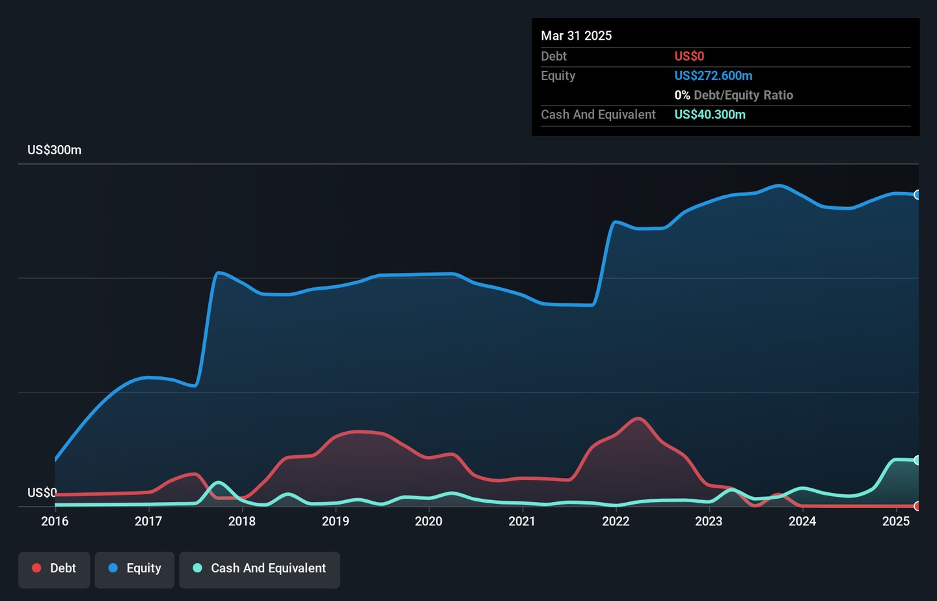Screen dimensions: 937x601
Task: Click the US$0 y-axis label
Action: [42, 492]
